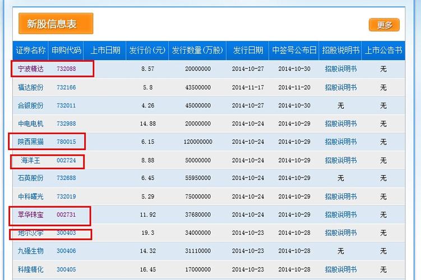The image size is (421, 280).
Task: Select issue date 2014-11-17 cell
Action: click(x=248, y=87)
